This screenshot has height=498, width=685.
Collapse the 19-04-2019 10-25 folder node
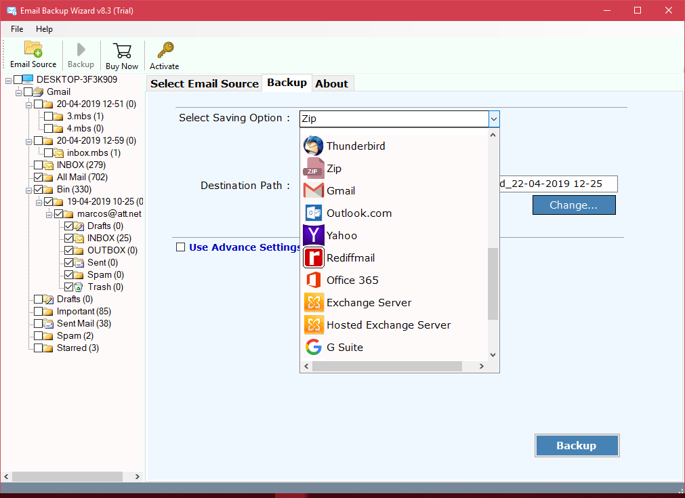point(39,203)
